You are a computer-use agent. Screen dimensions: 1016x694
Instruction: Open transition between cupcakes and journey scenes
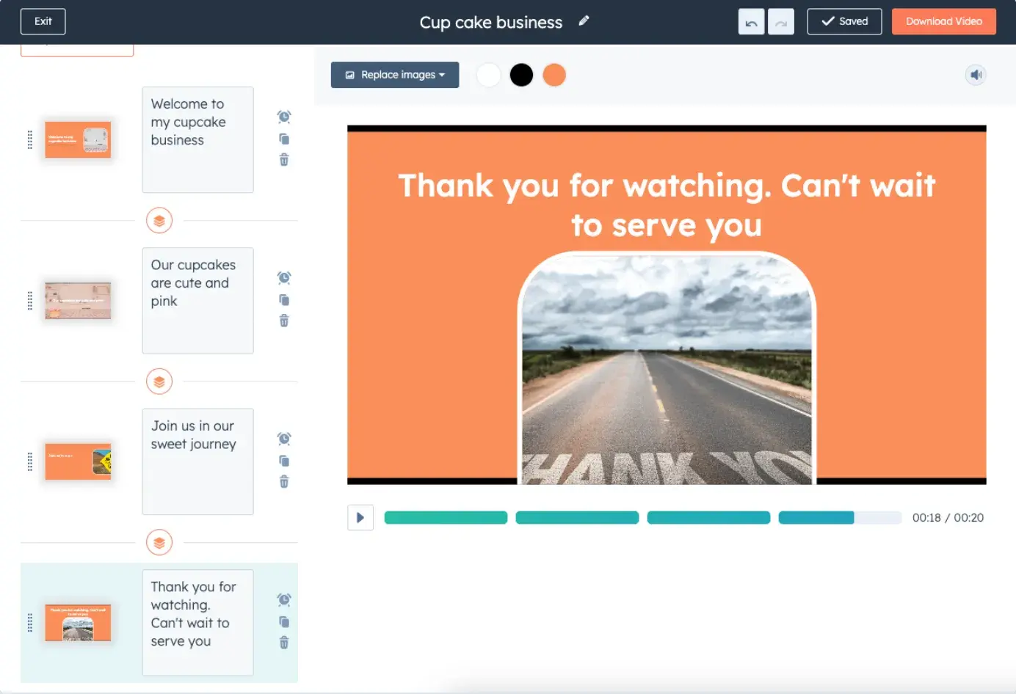coord(159,381)
